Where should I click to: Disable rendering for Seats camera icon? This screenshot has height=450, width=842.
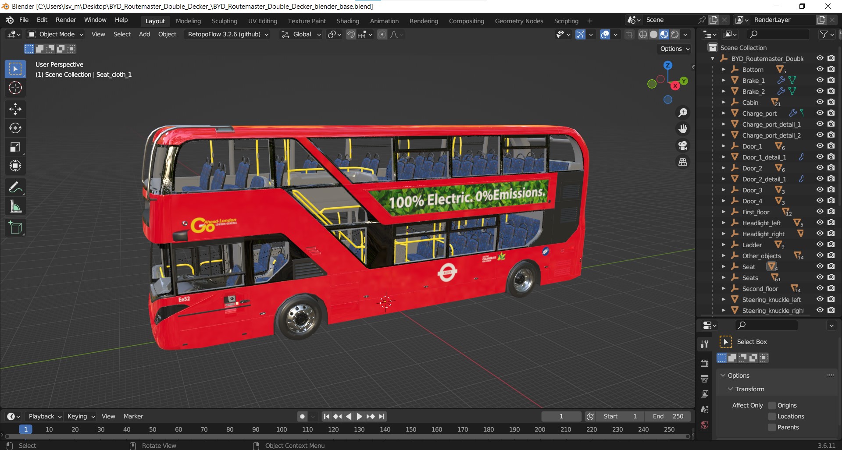pyautogui.click(x=831, y=277)
